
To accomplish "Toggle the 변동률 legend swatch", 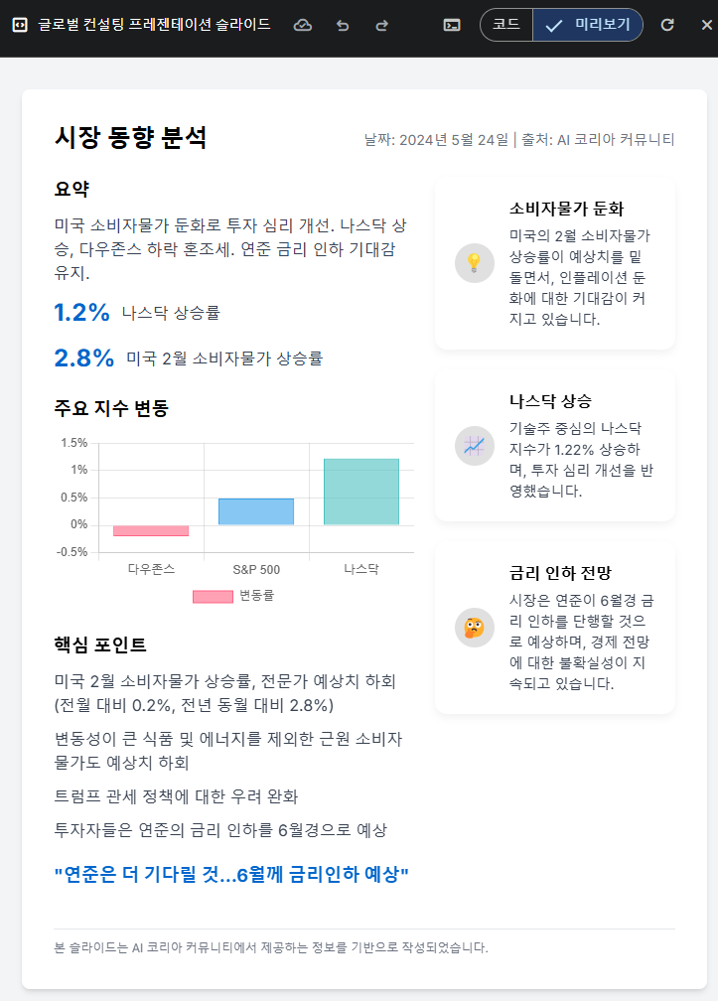I will (x=214, y=596).
